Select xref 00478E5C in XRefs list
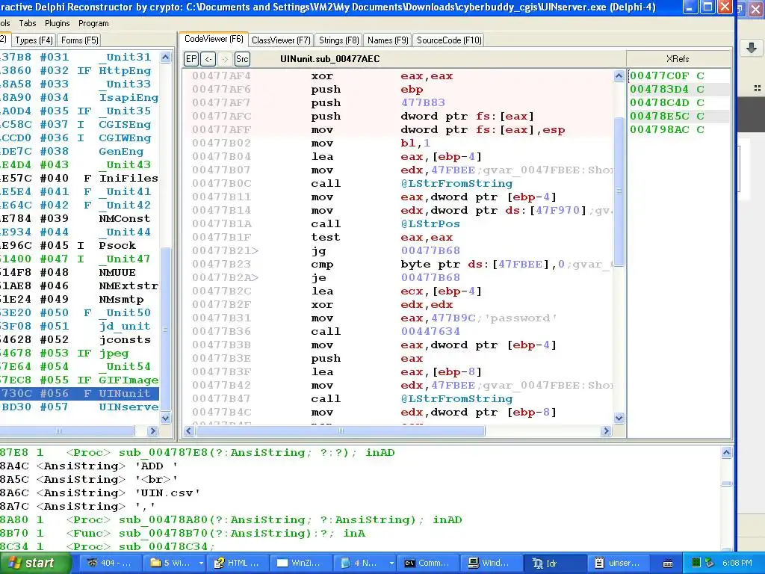This screenshot has height=574, width=765. point(679,116)
